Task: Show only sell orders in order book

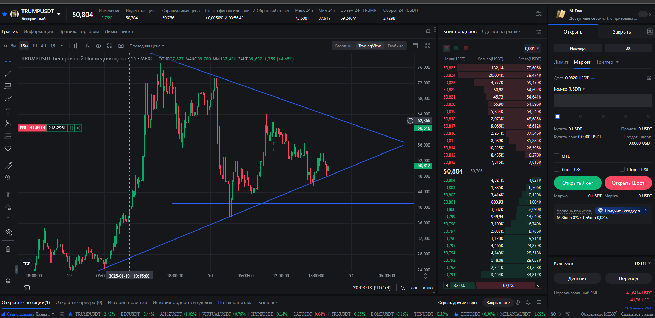Action: click(x=466, y=48)
